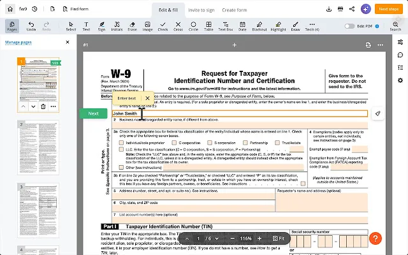This screenshot has height=255, width=408.
Task: Click the Find form button
Action: pos(76,9)
